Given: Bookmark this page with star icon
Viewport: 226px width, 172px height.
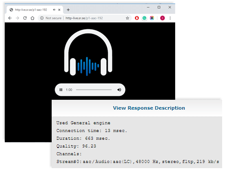Looking at the screenshot, I should pos(127,18).
